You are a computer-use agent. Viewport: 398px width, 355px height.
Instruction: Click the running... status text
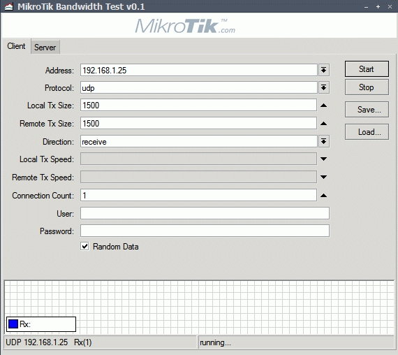tap(215, 342)
